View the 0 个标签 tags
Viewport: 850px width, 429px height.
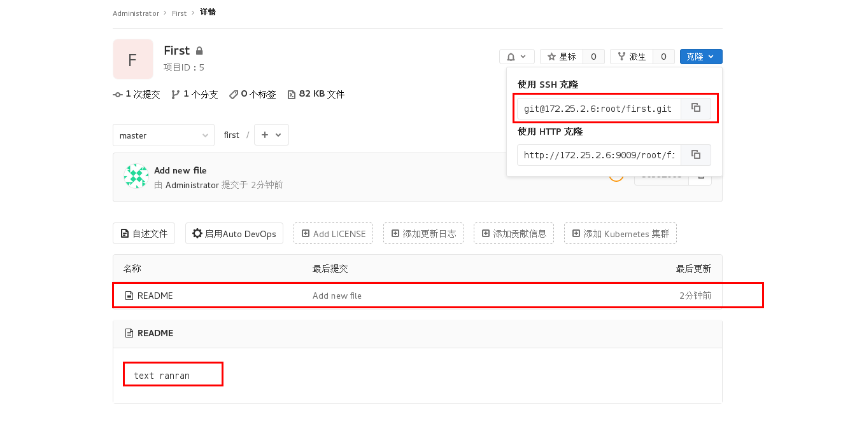click(253, 94)
